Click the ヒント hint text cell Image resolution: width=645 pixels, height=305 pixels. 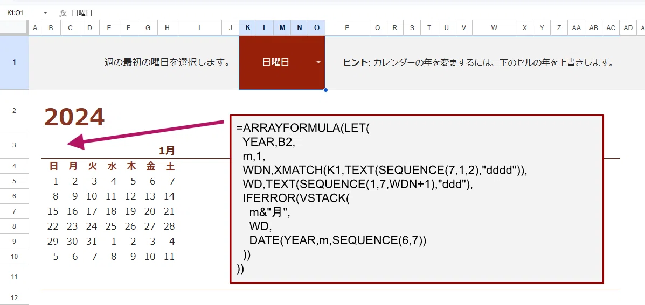[478, 63]
